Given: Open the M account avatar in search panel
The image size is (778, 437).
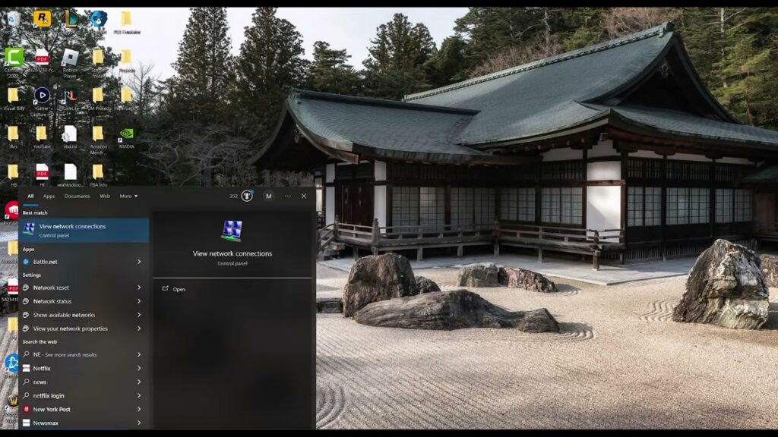Looking at the screenshot, I should (268, 196).
